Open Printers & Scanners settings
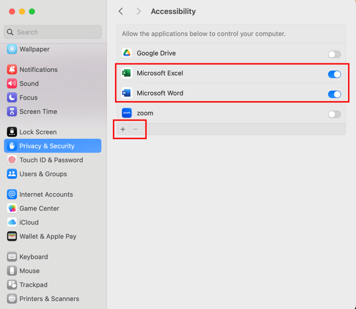This screenshot has width=356, height=309. coord(49,299)
